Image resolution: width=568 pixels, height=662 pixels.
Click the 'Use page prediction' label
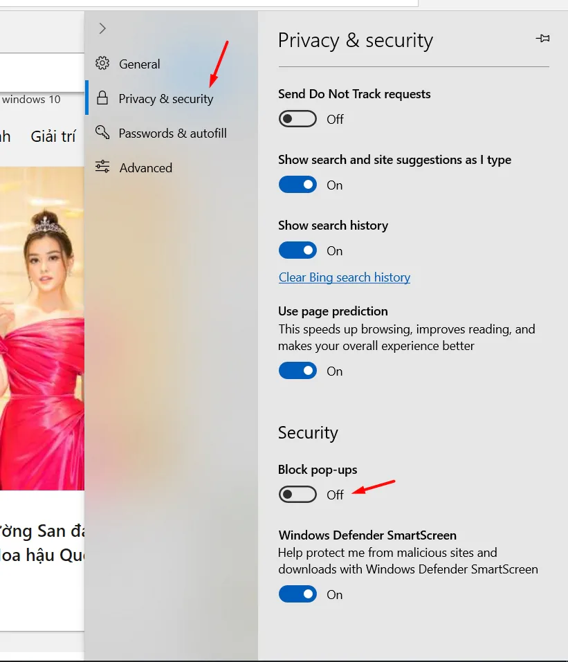tap(333, 311)
